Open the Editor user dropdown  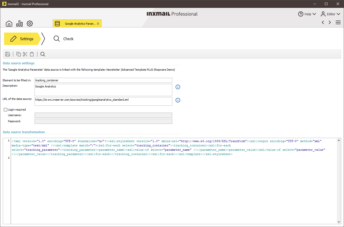pos(330,14)
